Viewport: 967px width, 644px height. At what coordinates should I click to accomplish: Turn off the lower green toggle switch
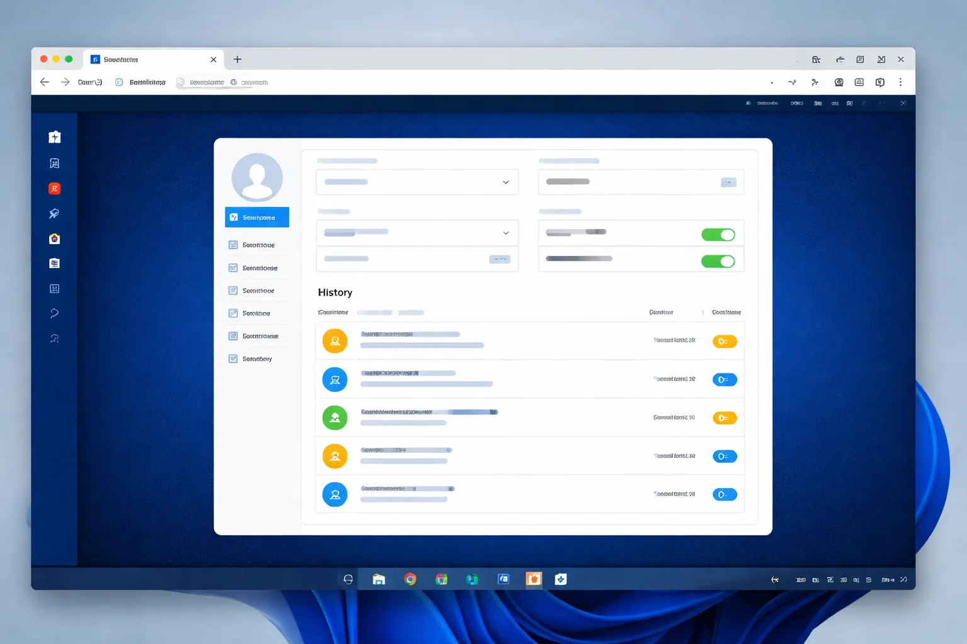point(718,262)
